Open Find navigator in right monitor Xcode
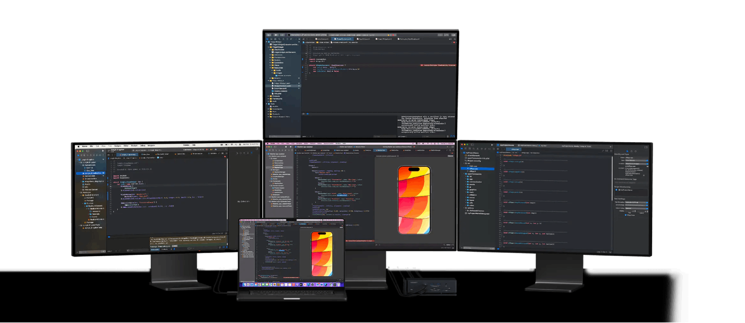 [474, 149]
